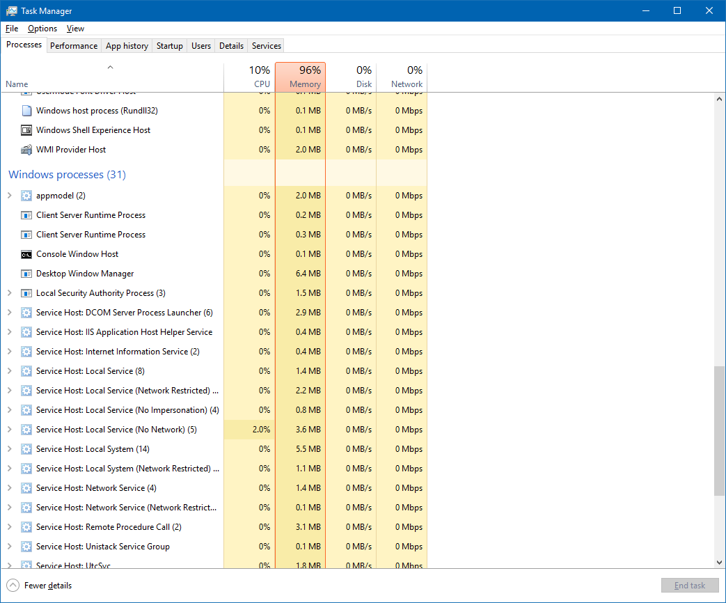The height and width of the screenshot is (603, 726).
Task: Sort processes by Disk column
Action: coord(352,77)
